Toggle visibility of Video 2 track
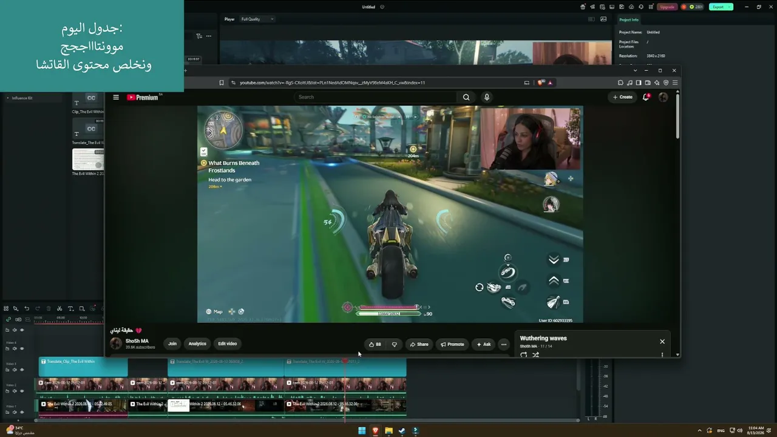777x437 pixels. (22, 391)
